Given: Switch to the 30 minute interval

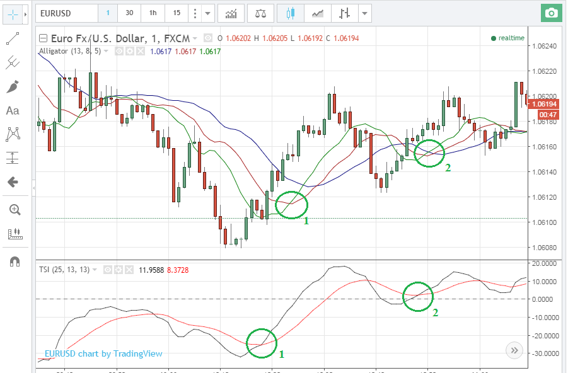Looking at the screenshot, I should [x=129, y=13].
